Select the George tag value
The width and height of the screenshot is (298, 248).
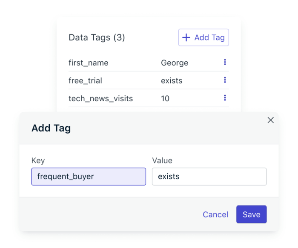point(175,63)
